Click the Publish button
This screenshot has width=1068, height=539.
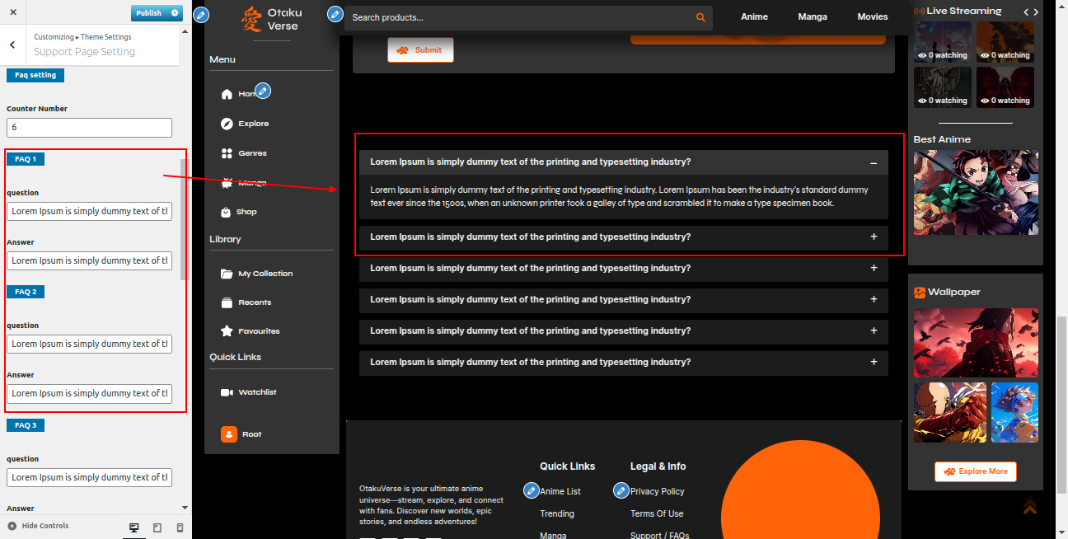coord(149,13)
